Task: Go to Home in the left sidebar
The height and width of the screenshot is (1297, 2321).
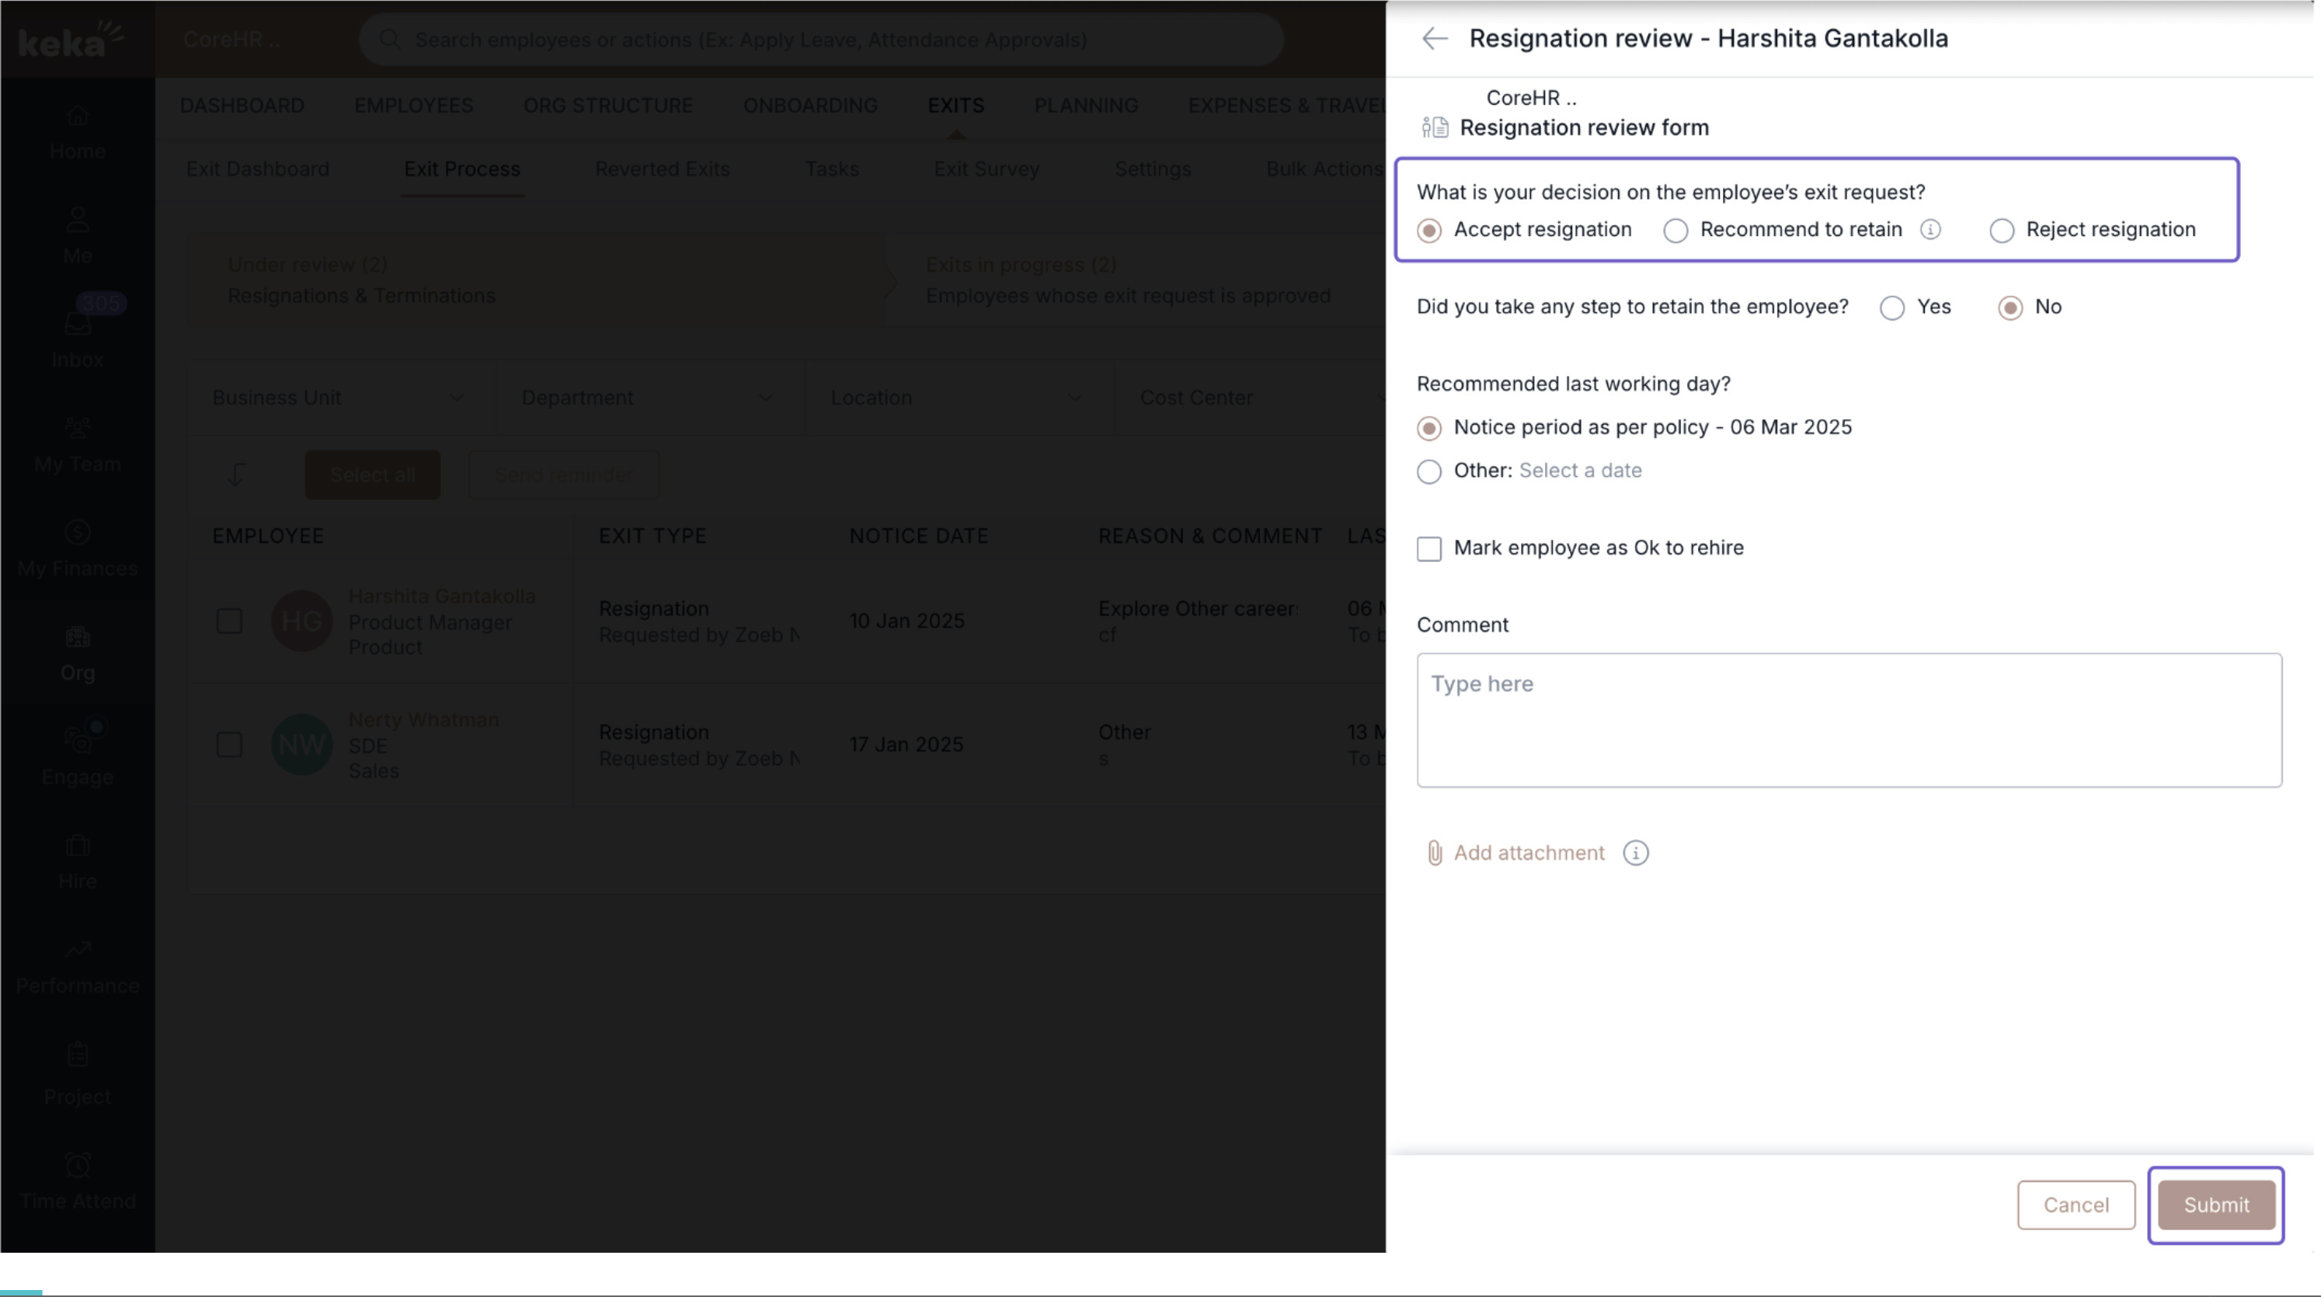Action: pos(78,130)
